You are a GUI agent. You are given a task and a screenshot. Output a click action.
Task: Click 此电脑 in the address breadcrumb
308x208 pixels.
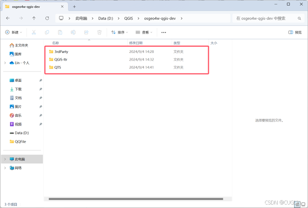tap(81, 18)
